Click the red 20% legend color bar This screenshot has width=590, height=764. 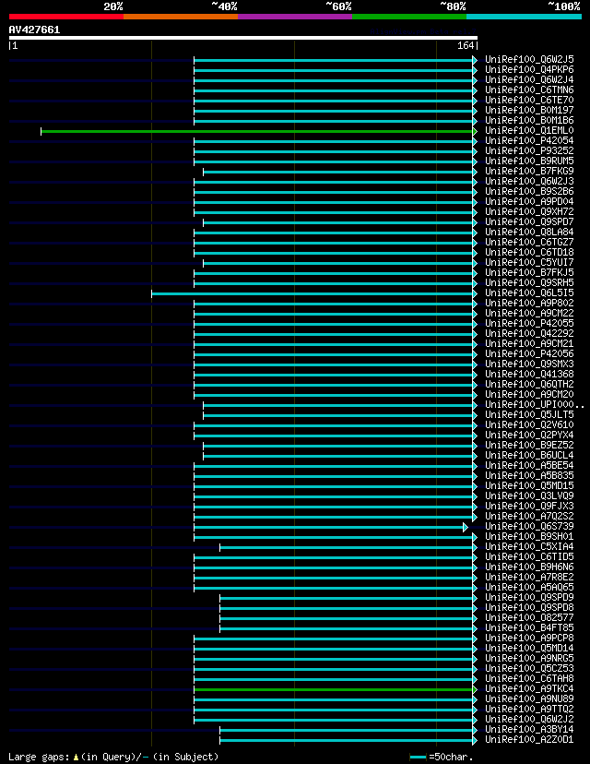point(66,17)
